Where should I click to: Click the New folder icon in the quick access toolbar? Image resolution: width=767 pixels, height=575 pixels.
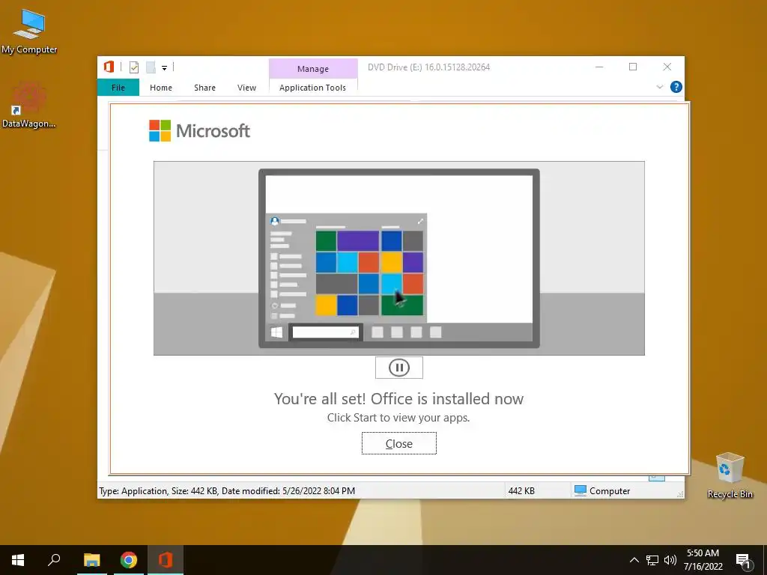click(x=151, y=67)
